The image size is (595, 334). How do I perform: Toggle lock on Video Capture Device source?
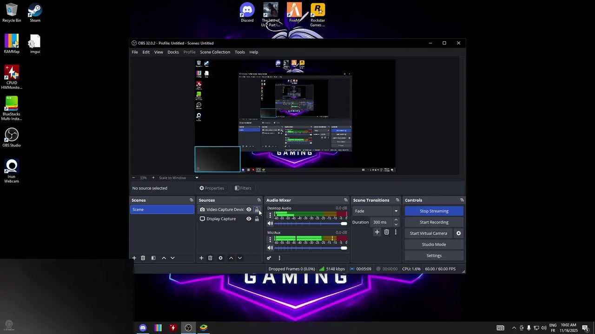pos(257,210)
